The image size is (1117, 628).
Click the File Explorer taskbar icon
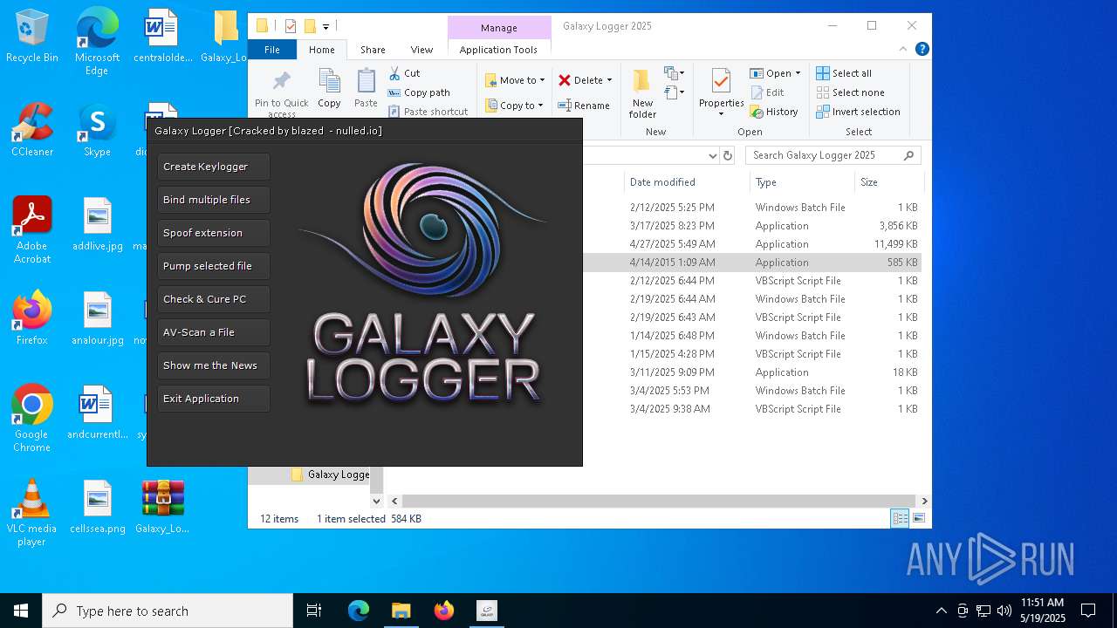click(401, 611)
